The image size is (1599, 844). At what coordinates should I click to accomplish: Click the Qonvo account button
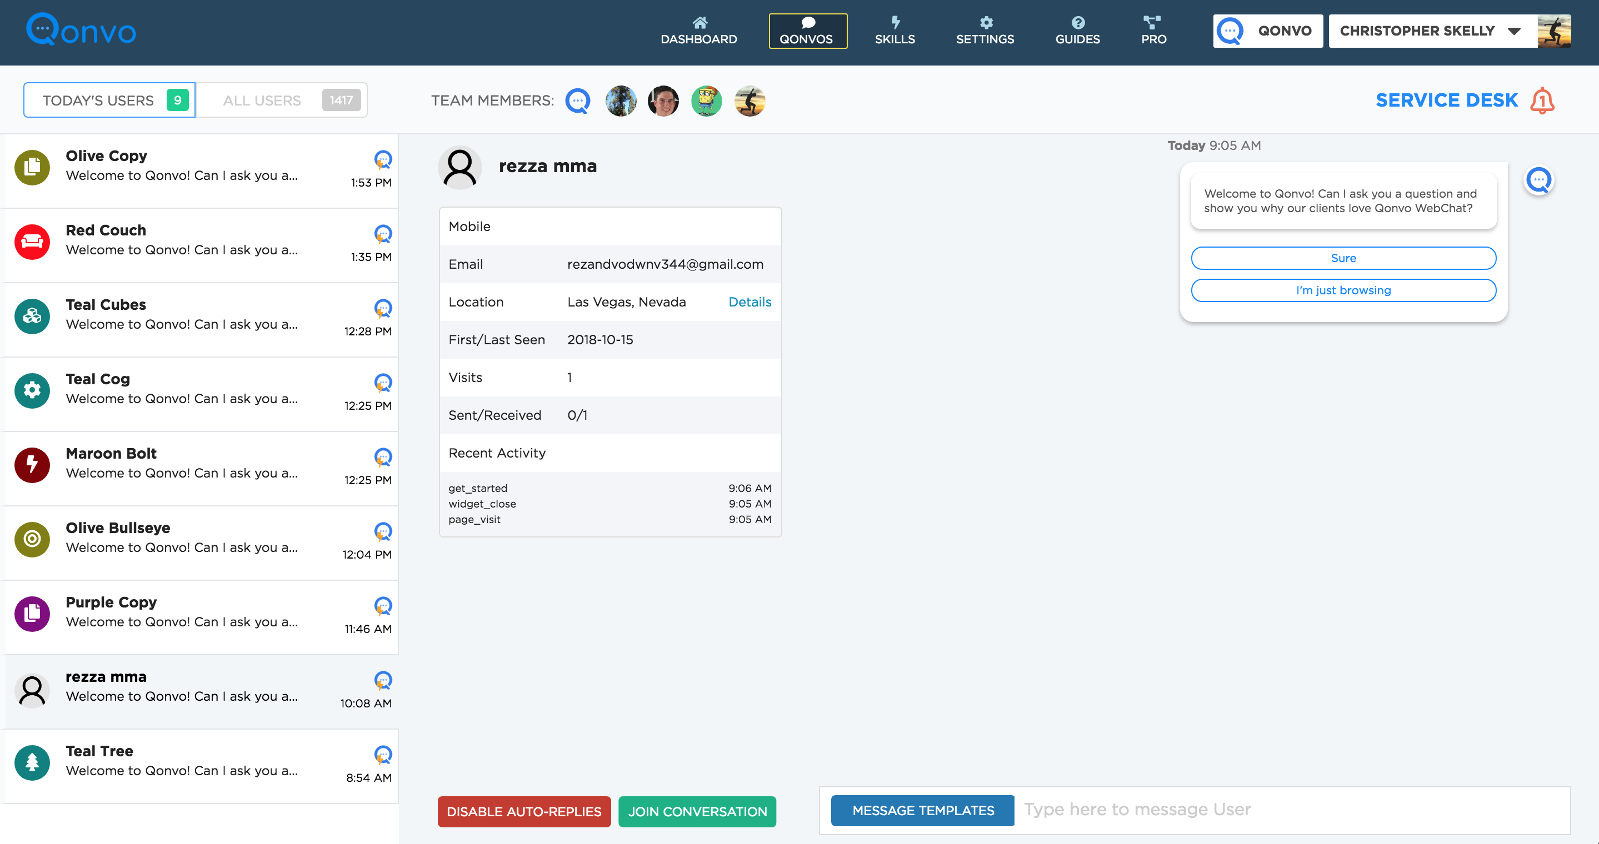click(x=1267, y=31)
